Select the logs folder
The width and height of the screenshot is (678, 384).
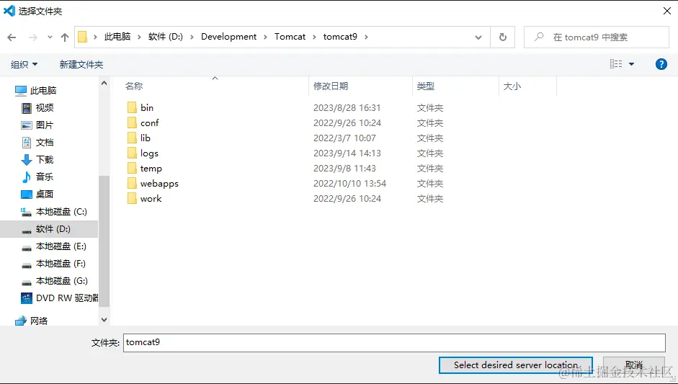click(x=149, y=153)
